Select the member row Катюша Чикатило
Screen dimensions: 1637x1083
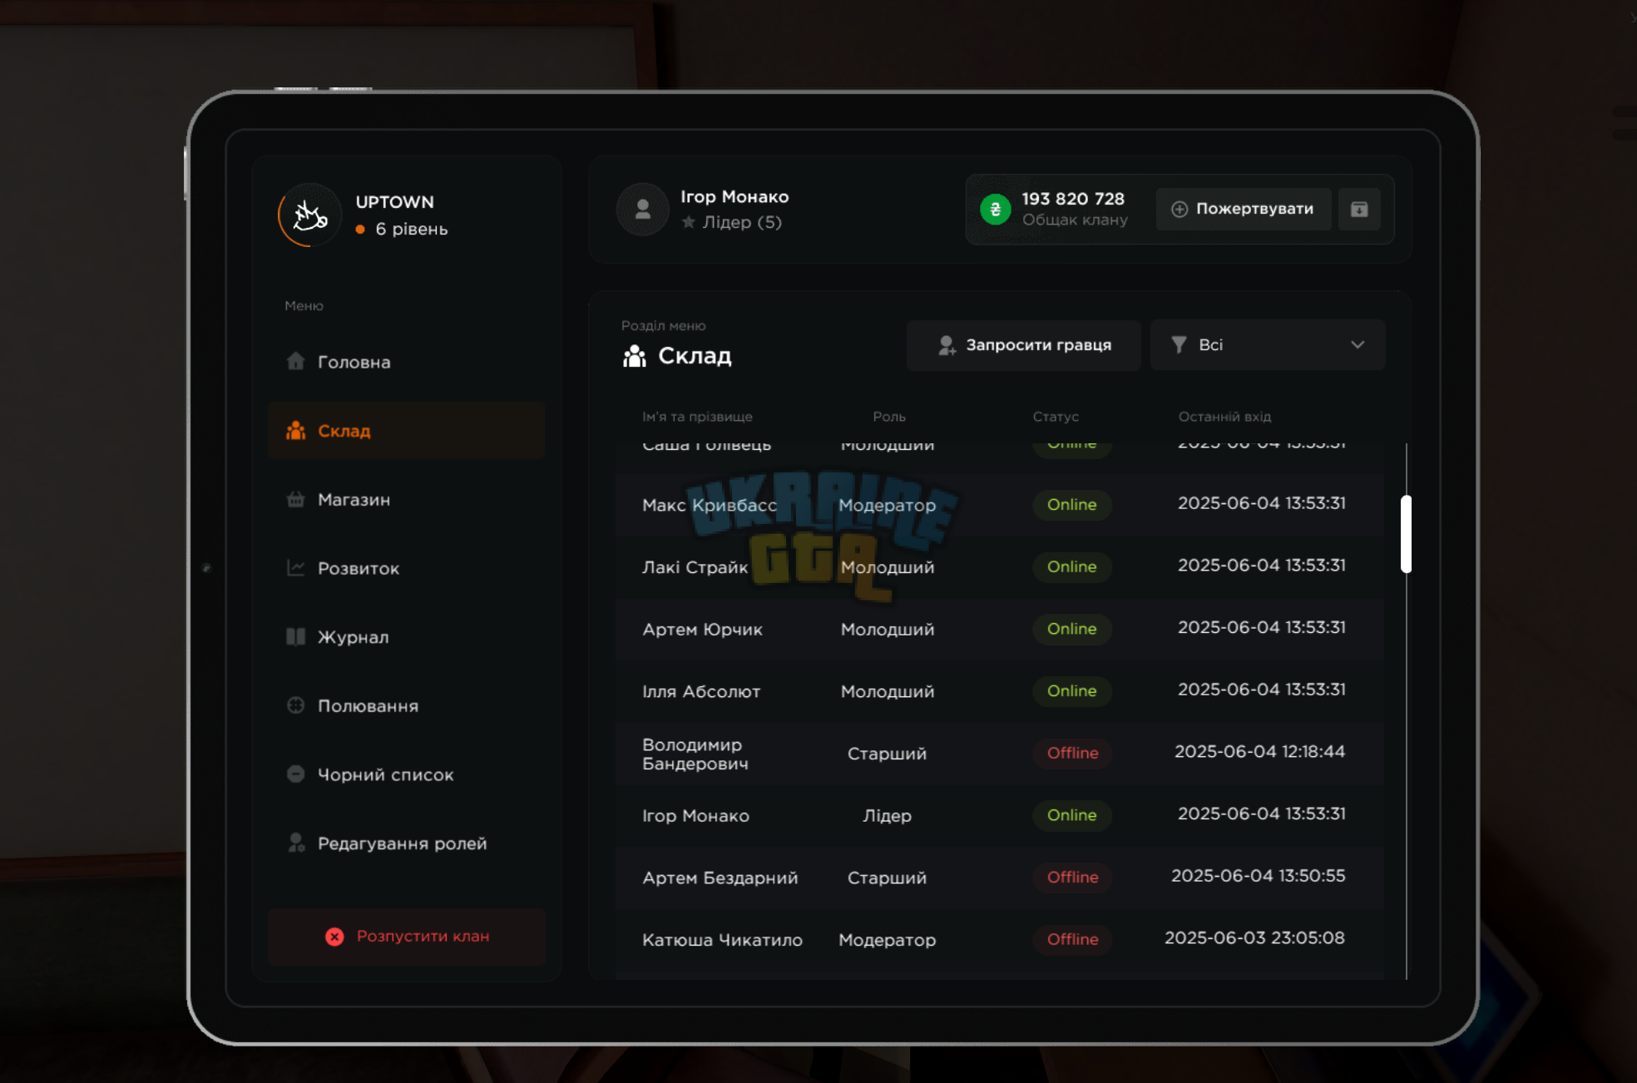pyautogui.click(x=1000, y=940)
